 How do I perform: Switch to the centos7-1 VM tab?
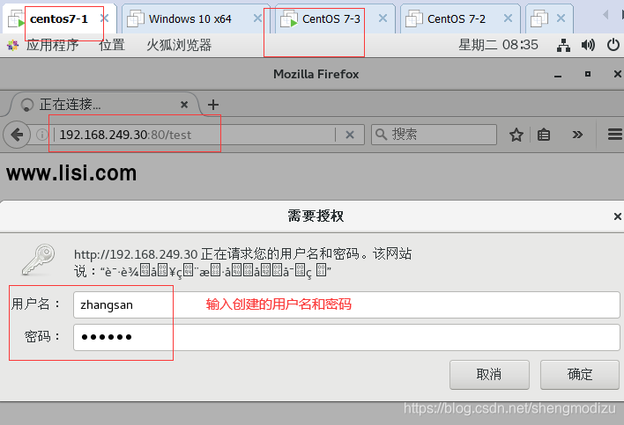click(x=58, y=18)
